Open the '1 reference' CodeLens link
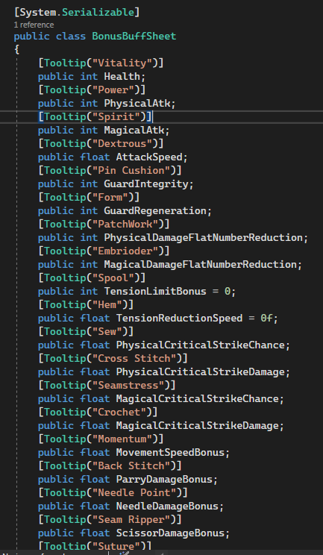Screen dimensions: 323x555 click(34, 25)
